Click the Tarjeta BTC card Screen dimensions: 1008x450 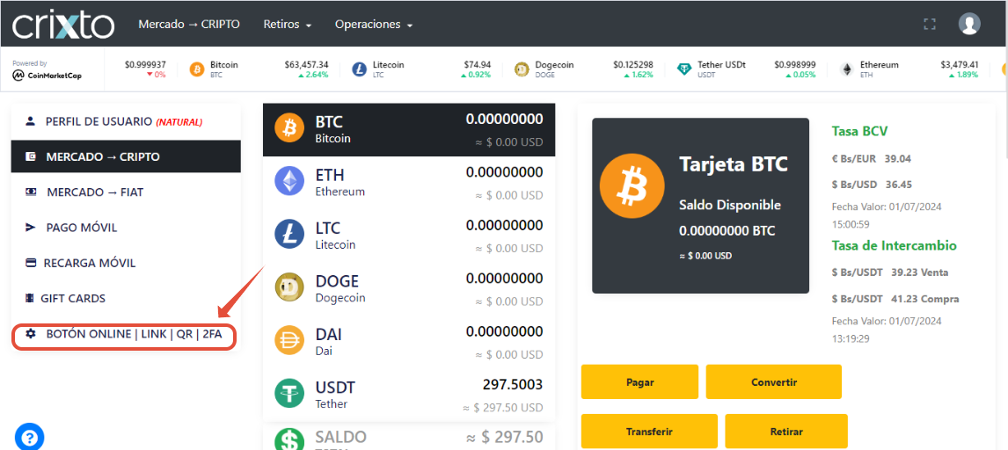coord(701,206)
